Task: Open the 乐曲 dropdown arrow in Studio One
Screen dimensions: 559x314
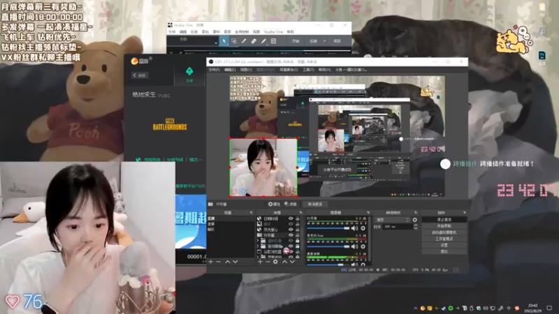Action: click(324, 41)
